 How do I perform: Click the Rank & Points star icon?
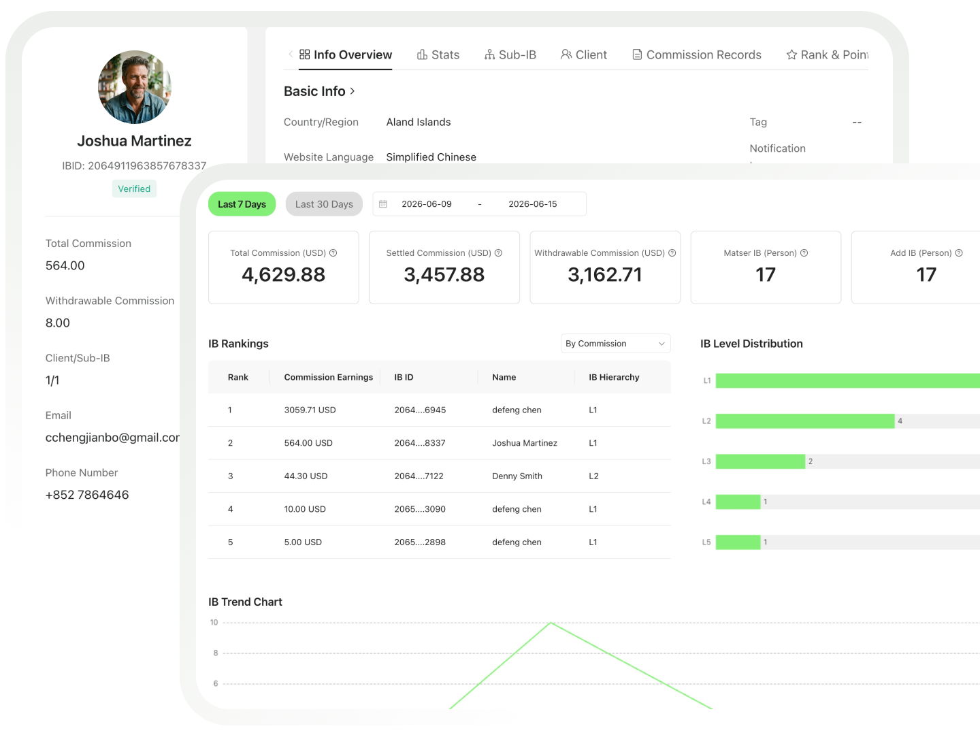[x=791, y=54]
